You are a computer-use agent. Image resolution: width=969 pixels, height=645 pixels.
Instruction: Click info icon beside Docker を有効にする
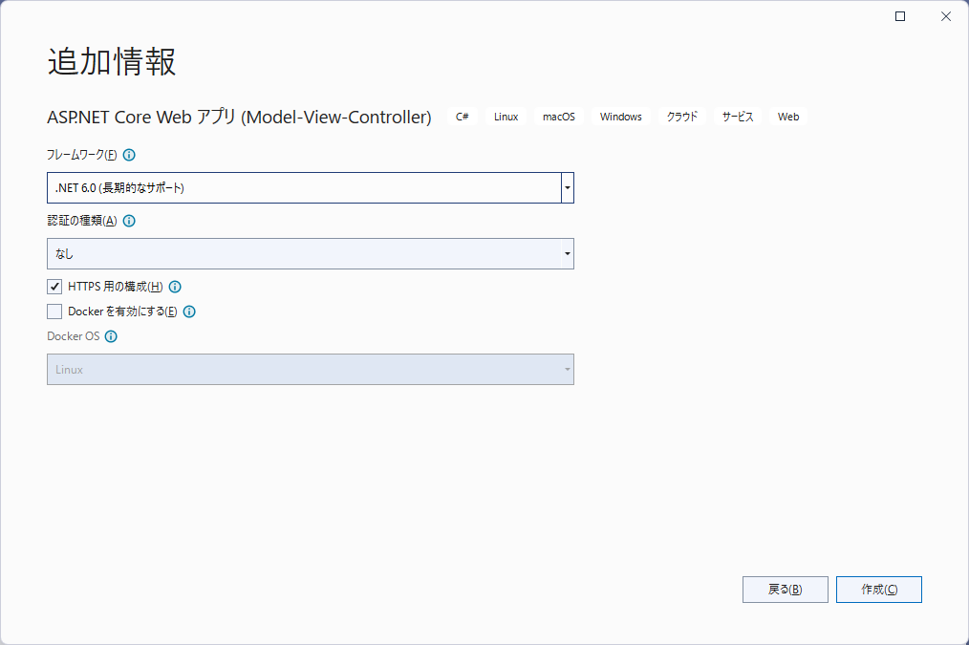(190, 312)
